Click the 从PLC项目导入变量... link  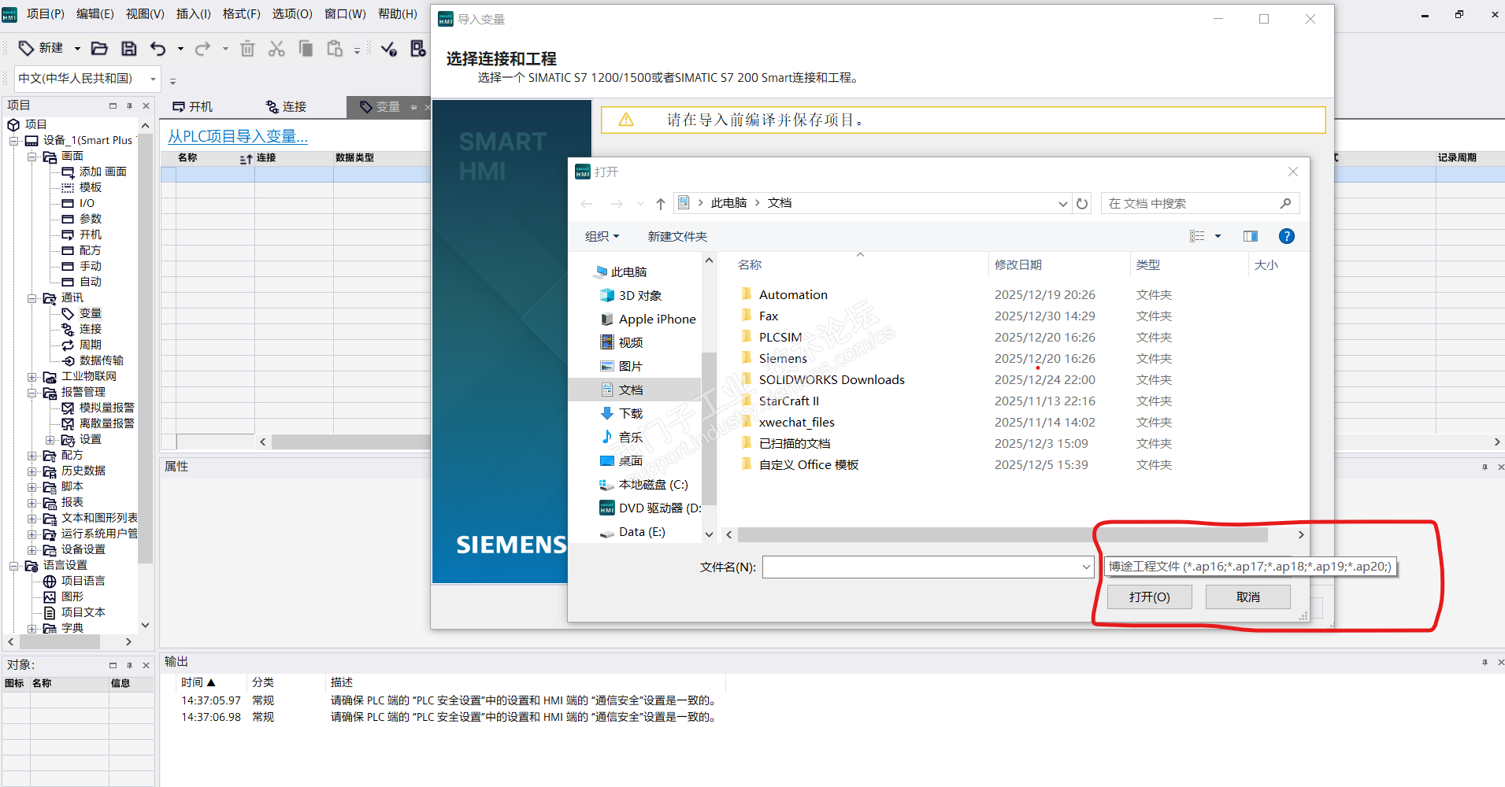pos(238,137)
